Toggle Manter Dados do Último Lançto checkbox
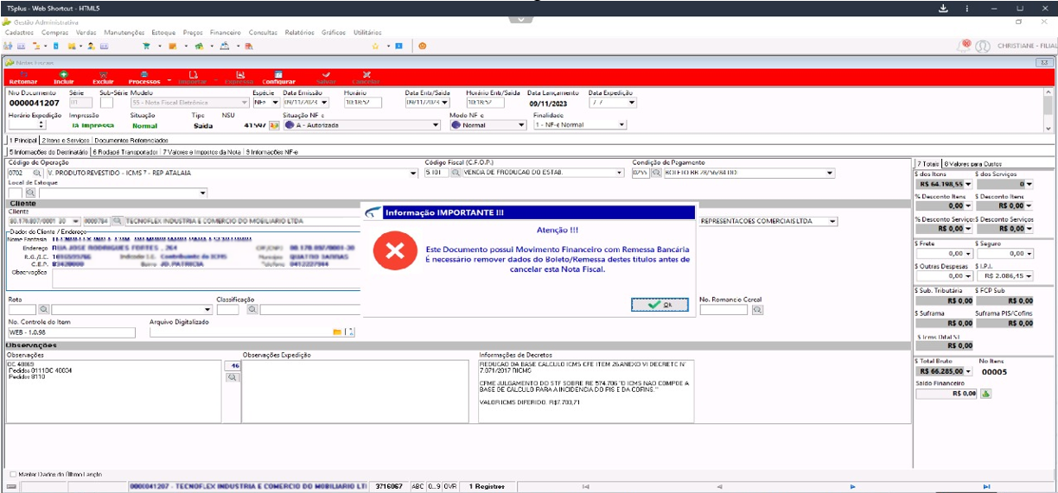1058x493 pixels. (x=12, y=474)
